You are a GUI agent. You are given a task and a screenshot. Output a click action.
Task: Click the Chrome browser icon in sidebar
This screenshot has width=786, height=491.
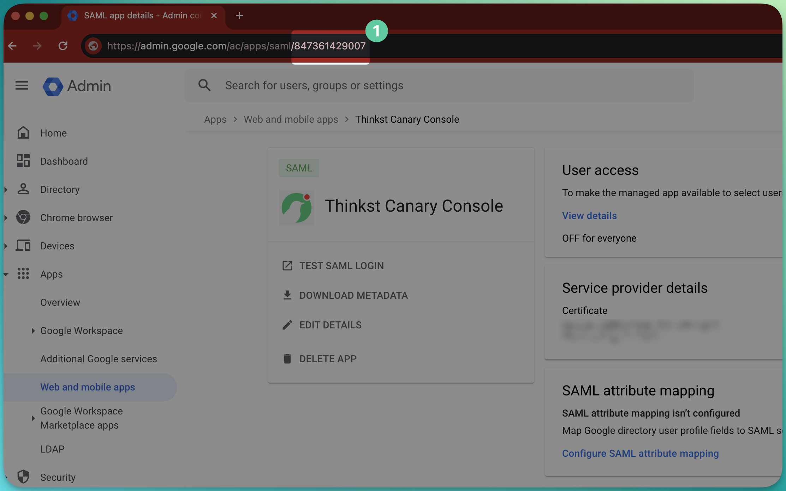click(x=23, y=217)
